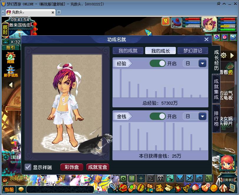Toggle the 金钱 开启 switch
This screenshot has height=195, width=239.
pos(157,116)
